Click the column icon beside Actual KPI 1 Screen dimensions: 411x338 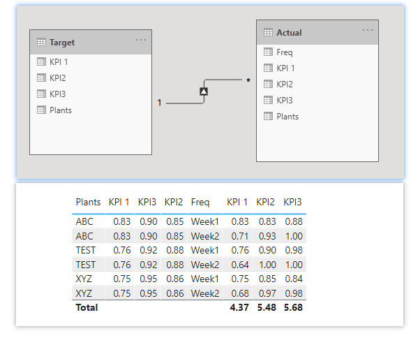[x=268, y=68]
